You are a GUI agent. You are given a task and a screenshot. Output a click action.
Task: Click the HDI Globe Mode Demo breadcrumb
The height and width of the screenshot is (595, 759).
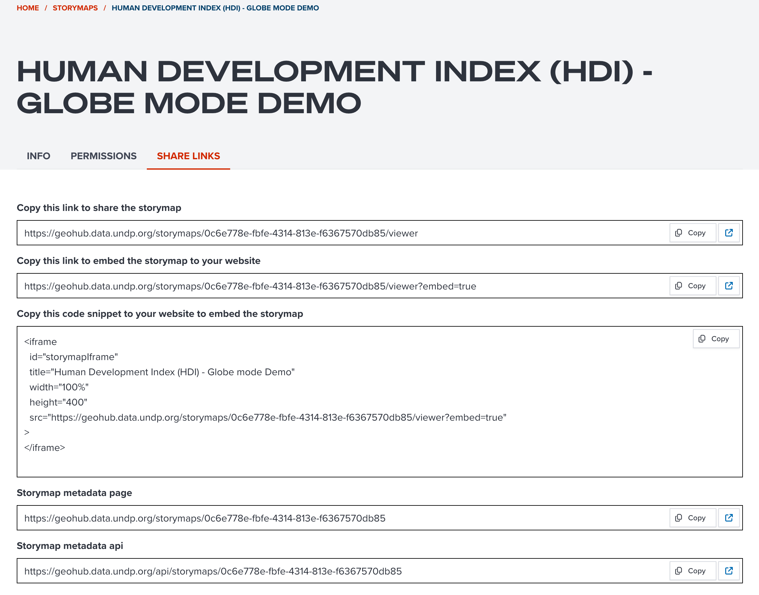(x=215, y=8)
